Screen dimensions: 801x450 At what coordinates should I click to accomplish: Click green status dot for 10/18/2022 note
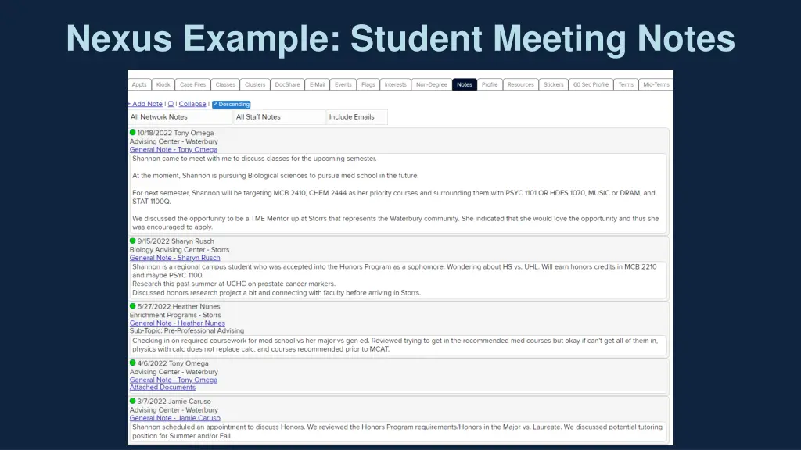click(133, 133)
